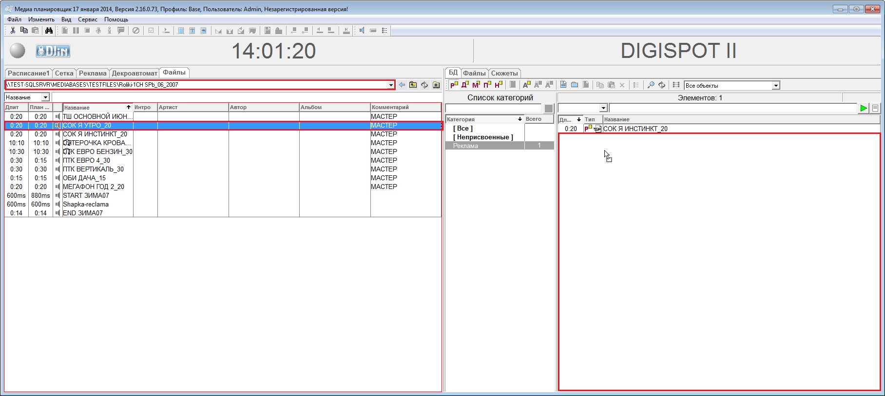Open search with the binoculars icon
885x396 pixels.
(49, 30)
